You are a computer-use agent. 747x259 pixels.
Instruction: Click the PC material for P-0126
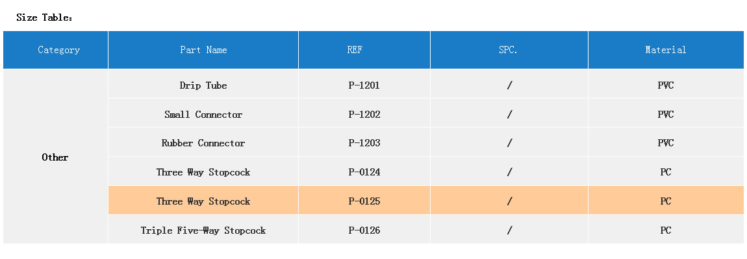(x=665, y=231)
